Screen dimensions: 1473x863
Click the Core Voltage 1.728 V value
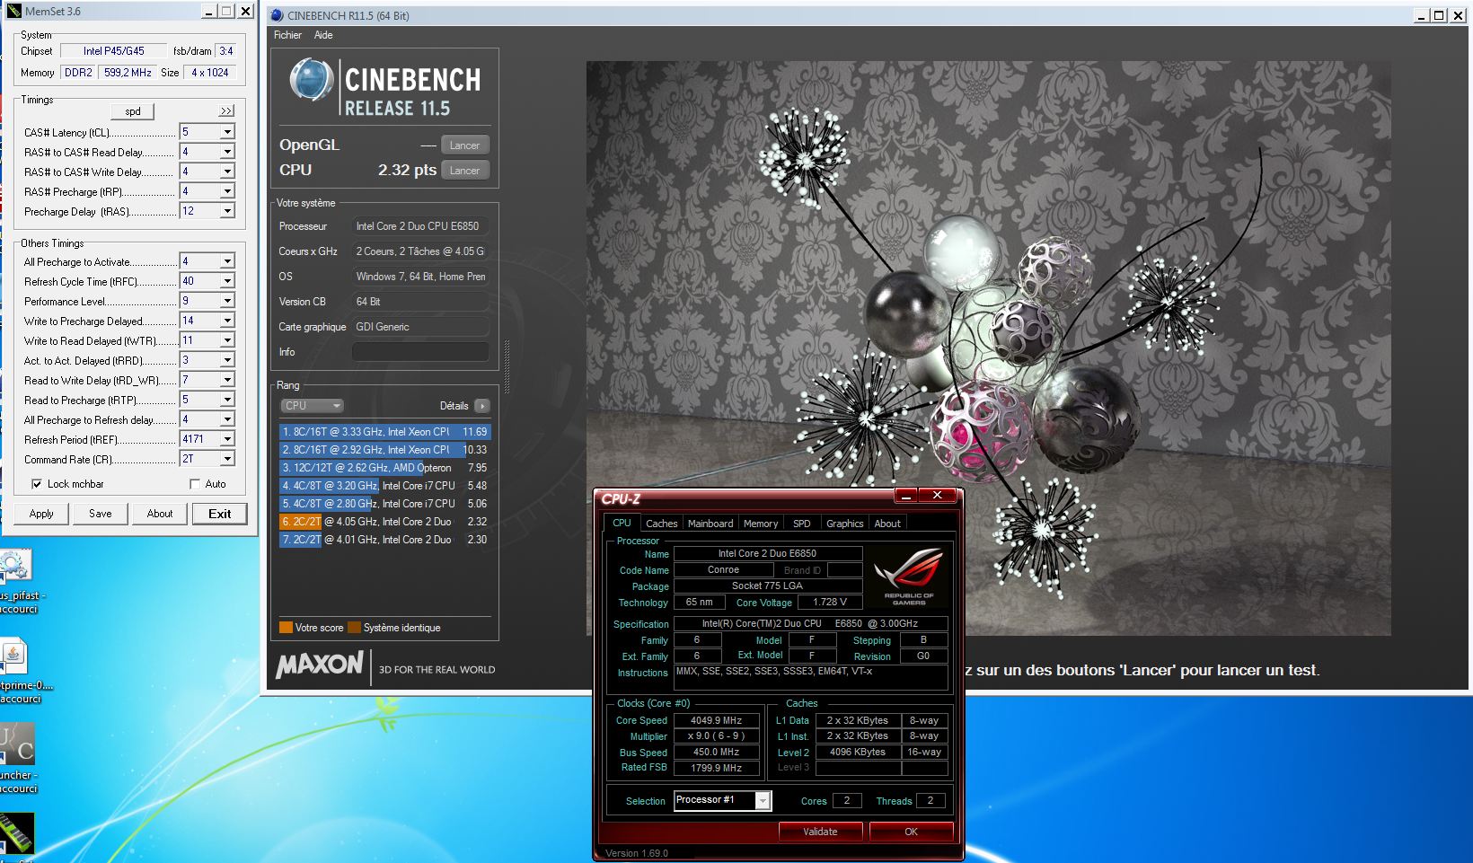pyautogui.click(x=829, y=602)
